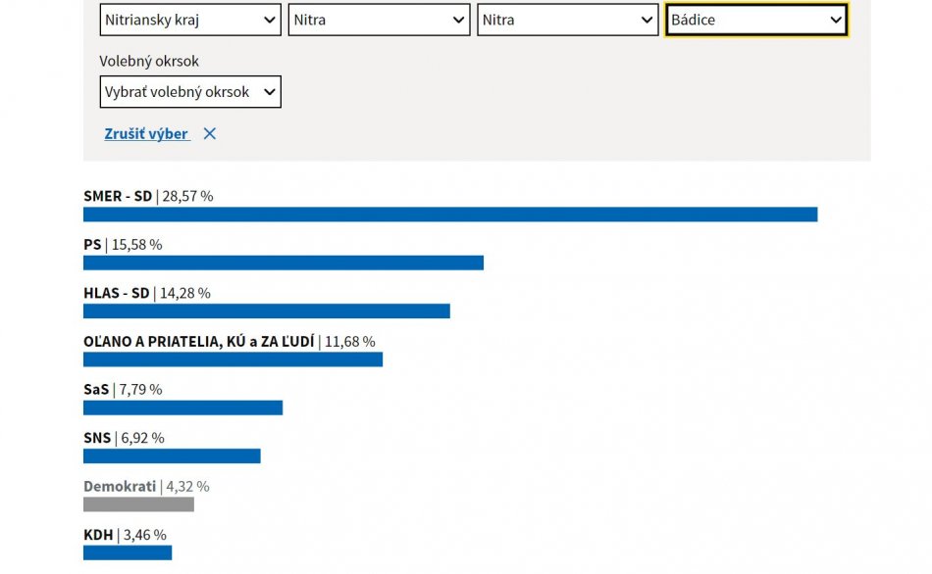Click the X icon beside Zrušiť výber
The image size is (932, 574).
[209, 134]
